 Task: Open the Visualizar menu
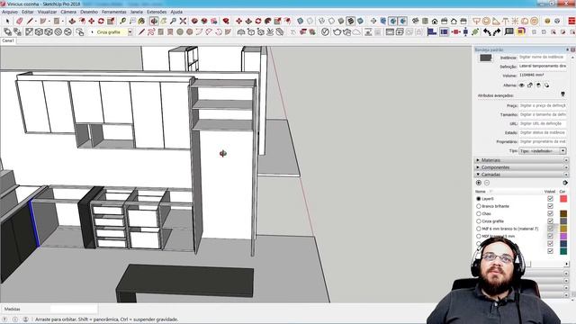(x=47, y=12)
